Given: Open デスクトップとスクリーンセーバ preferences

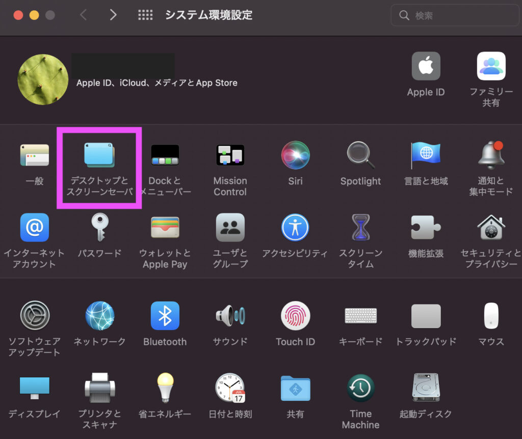Looking at the screenshot, I should pos(99,155).
